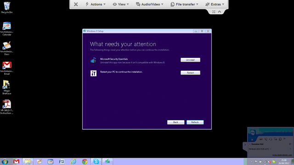Open Skype from the taskbar
This screenshot has width=294, height=165.
point(96,161)
